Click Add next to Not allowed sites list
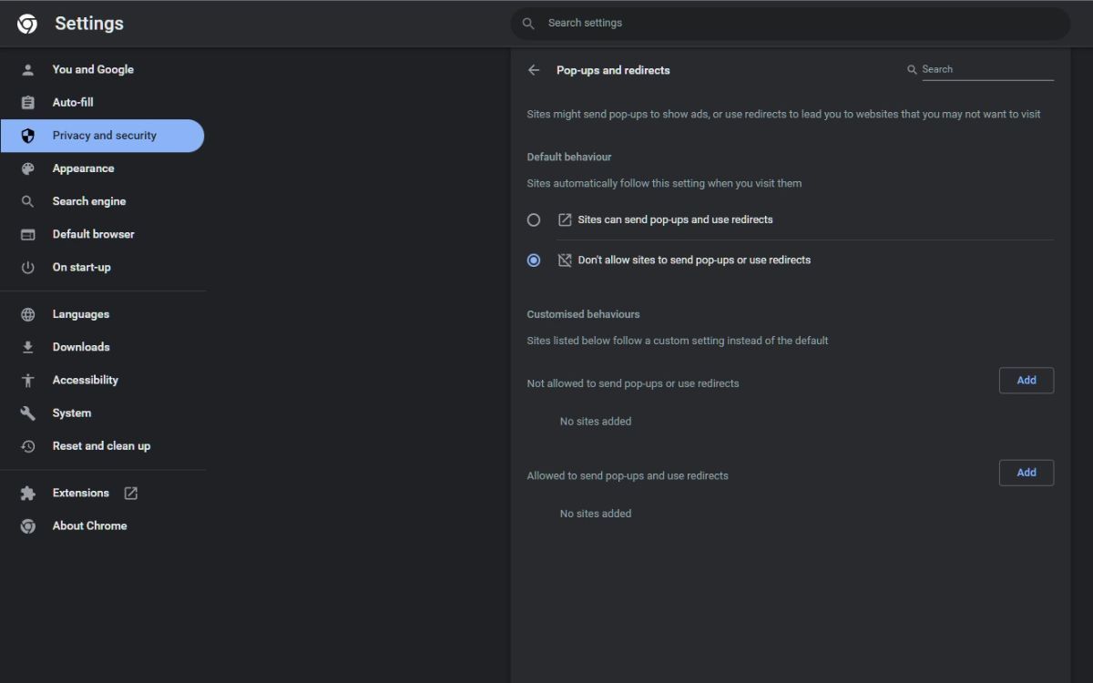The image size is (1093, 683). coord(1027,380)
